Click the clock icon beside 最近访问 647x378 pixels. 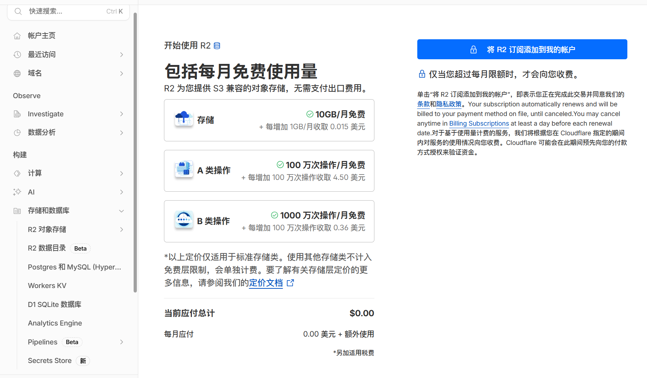click(17, 55)
